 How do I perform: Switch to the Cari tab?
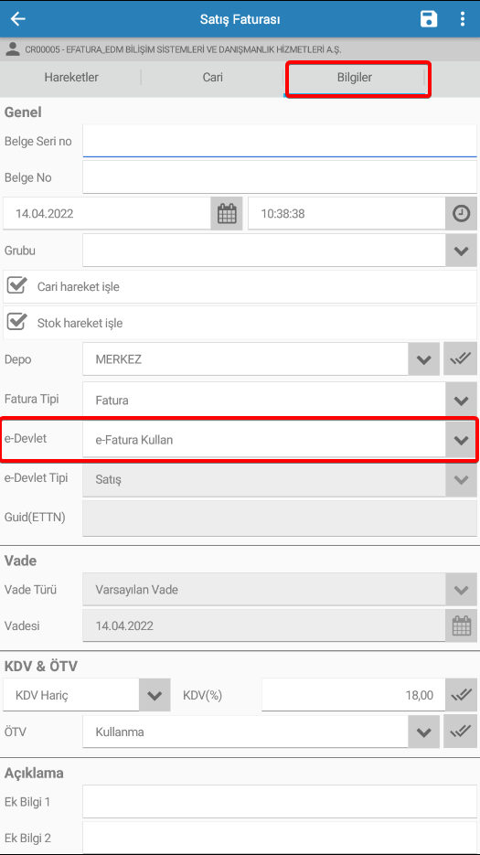213,78
